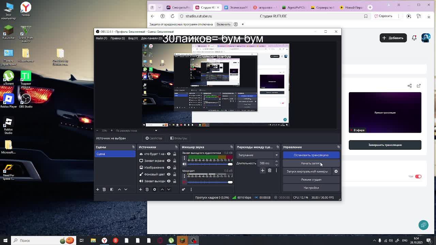Remove transition with trash icon

click(x=269, y=170)
